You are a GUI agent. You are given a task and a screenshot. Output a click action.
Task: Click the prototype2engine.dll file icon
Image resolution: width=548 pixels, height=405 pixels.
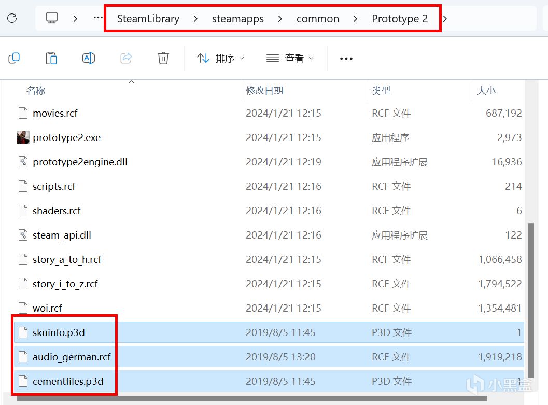(23, 162)
